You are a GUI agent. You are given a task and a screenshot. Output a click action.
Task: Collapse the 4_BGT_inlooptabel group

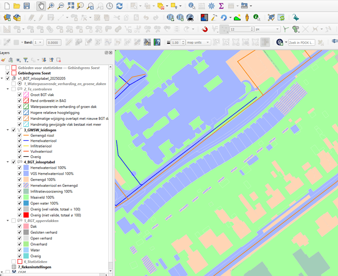click(8, 162)
